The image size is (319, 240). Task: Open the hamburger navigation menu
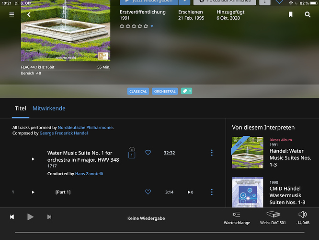(11, 14)
